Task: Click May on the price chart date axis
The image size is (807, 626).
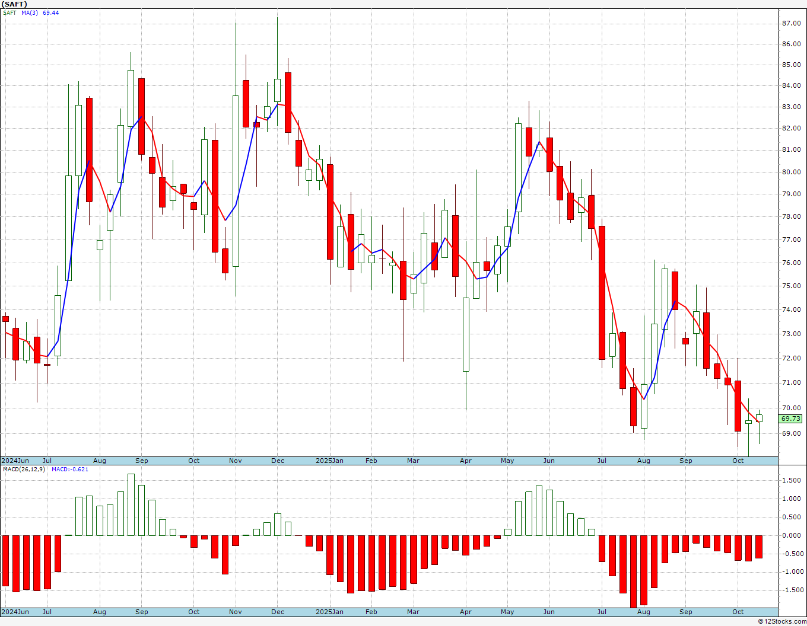Action: click(x=507, y=461)
